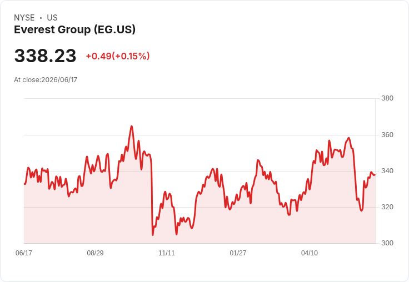Viewport: 409px width, 282px height.
Task: Click the 360 y-axis price label
Action: tap(387, 135)
